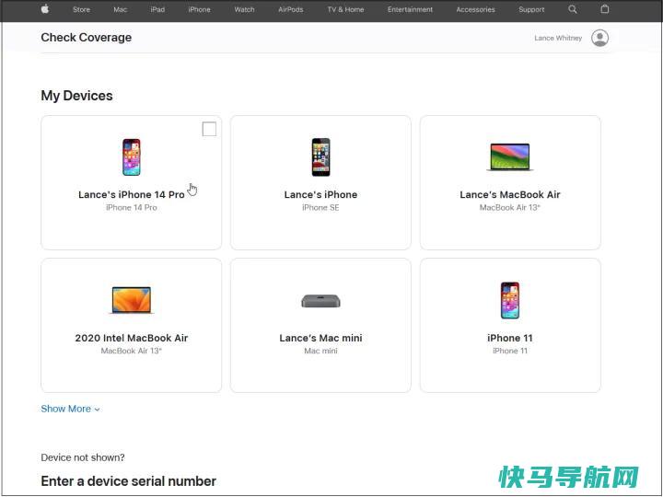Screen dimensions: 663x497
Task: Click the iPhone SE model subtitle
Action: (x=321, y=207)
